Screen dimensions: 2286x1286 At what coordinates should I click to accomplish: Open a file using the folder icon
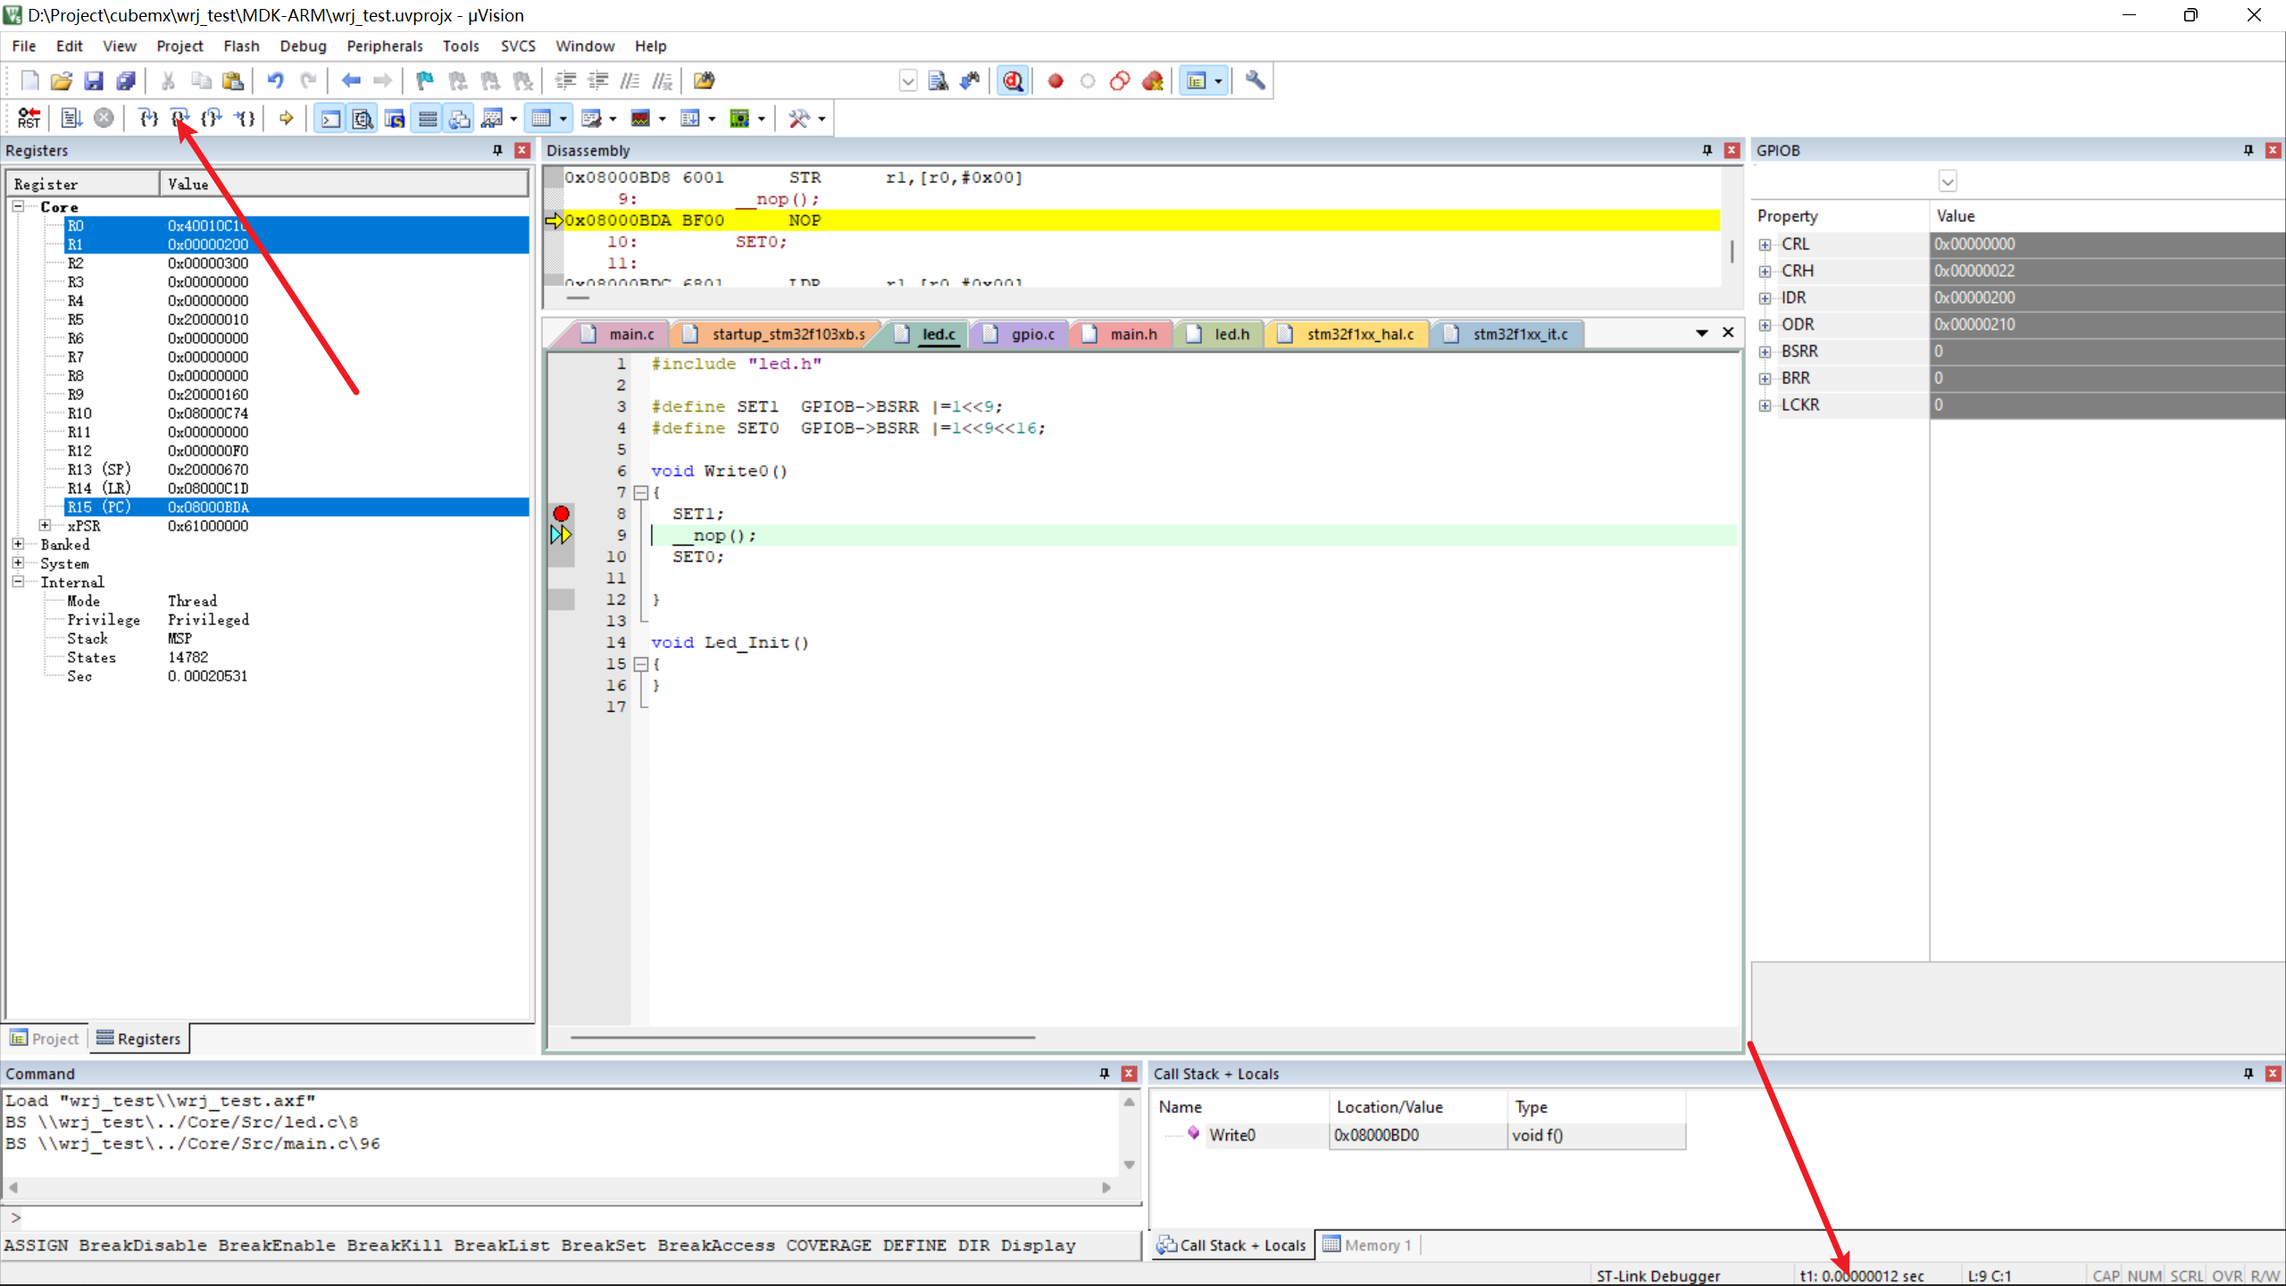click(x=61, y=81)
